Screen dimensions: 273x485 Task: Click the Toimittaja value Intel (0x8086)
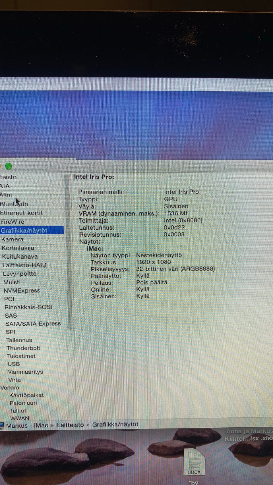[183, 220]
